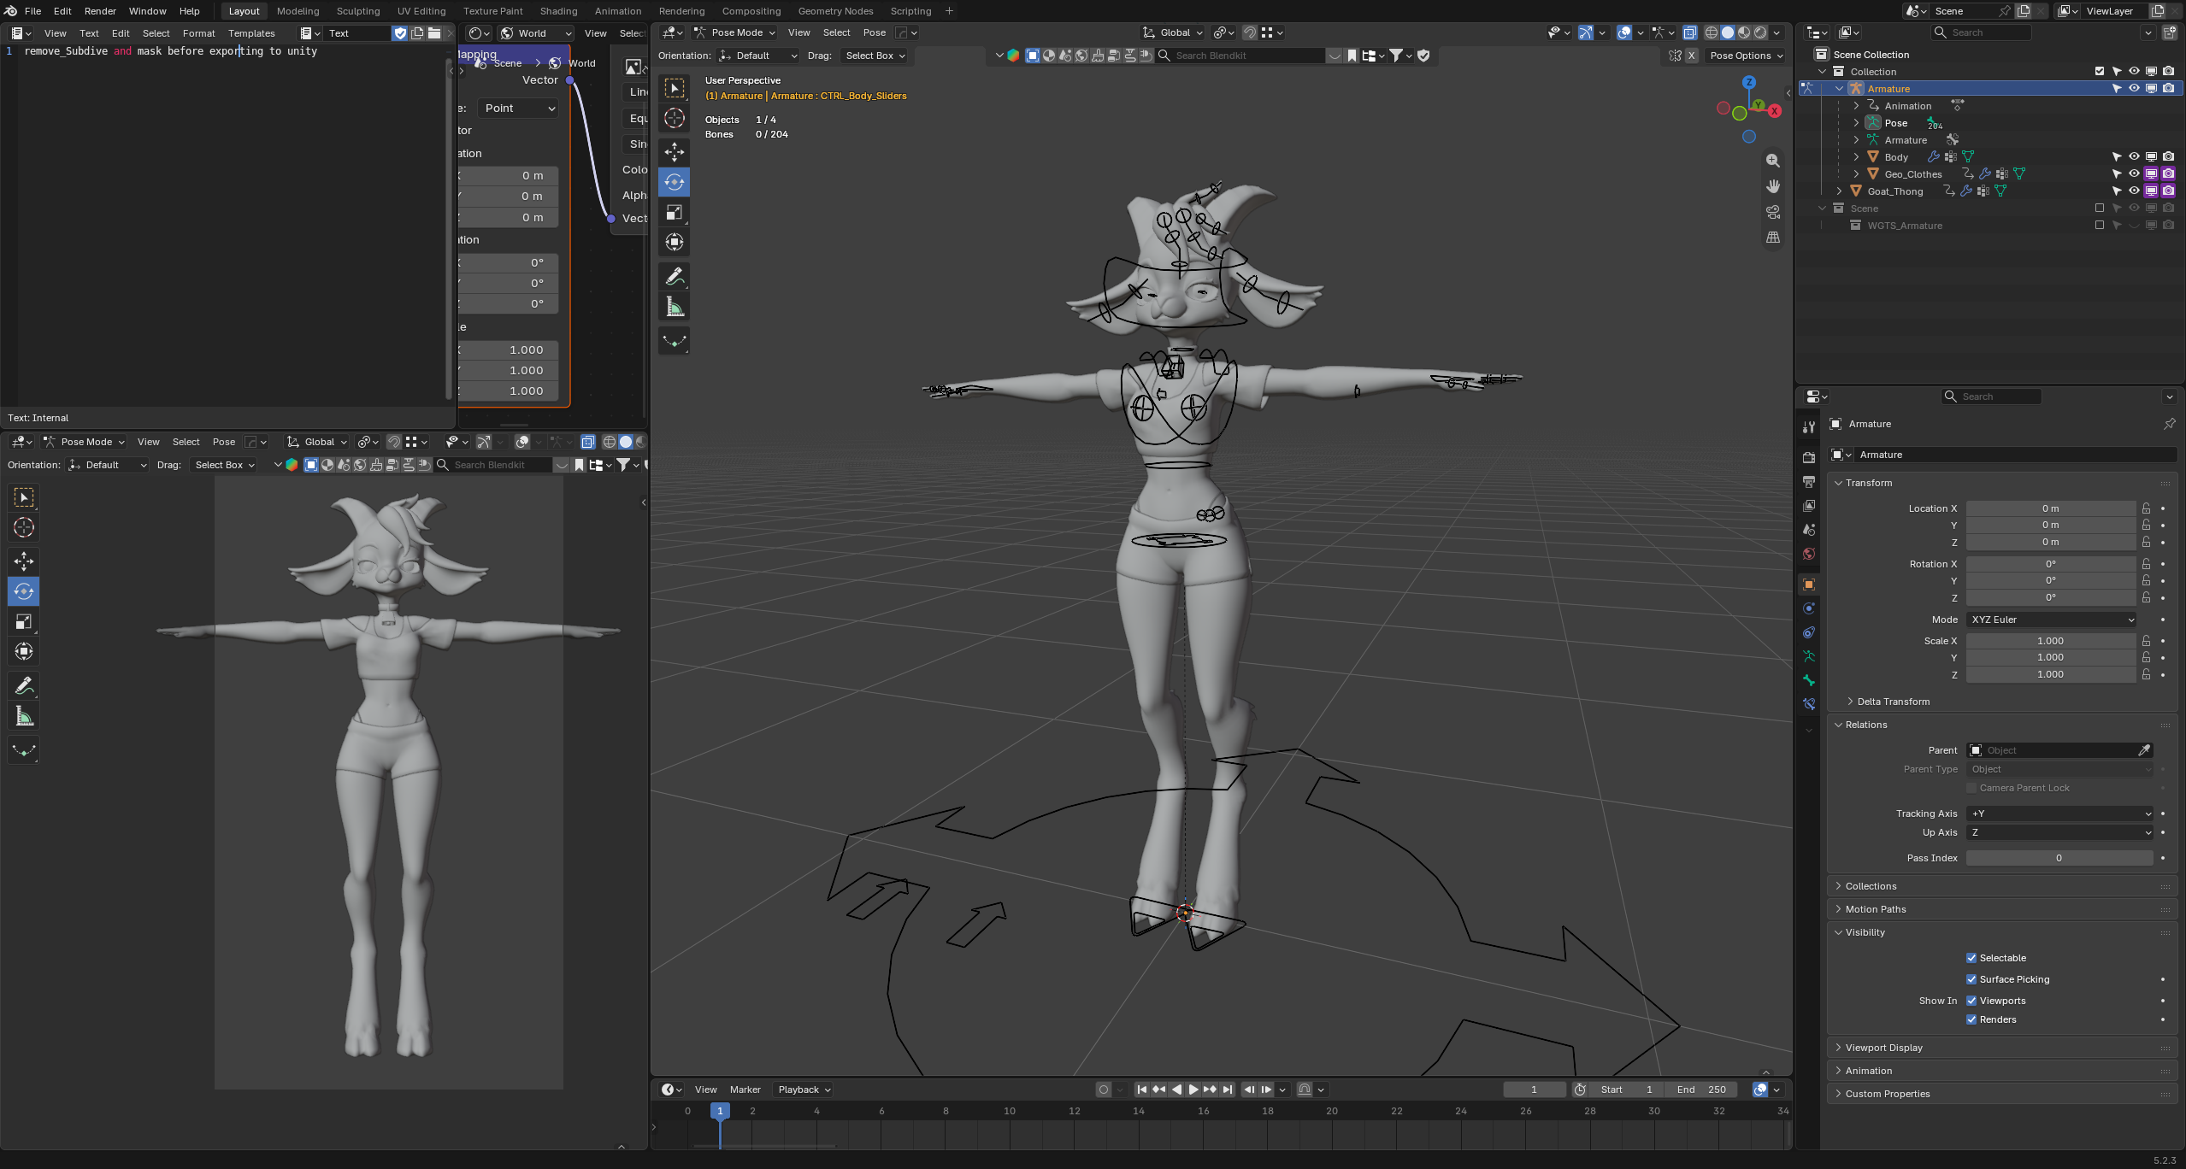Add a new workspace with the plus button

[949, 11]
